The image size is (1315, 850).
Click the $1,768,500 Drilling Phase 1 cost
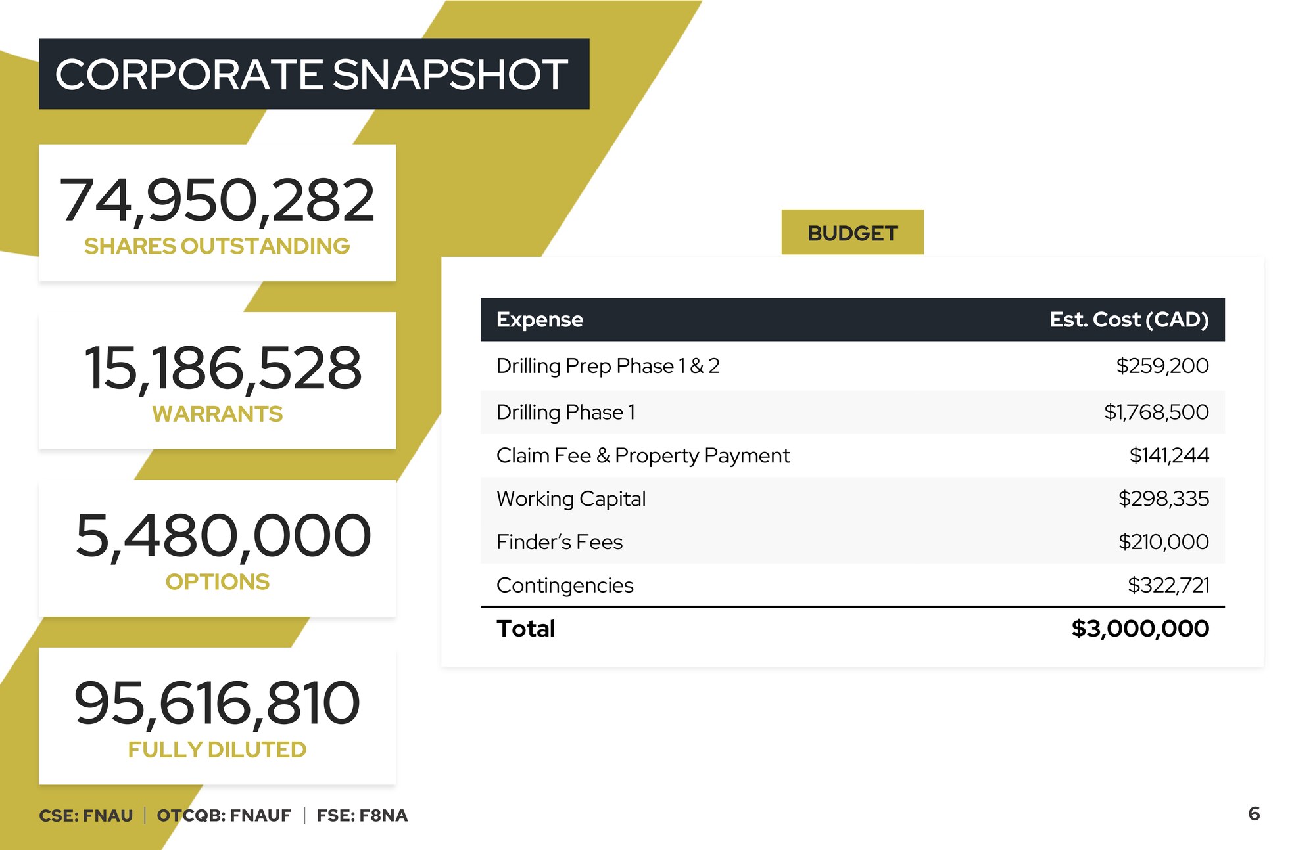pyautogui.click(x=1156, y=412)
